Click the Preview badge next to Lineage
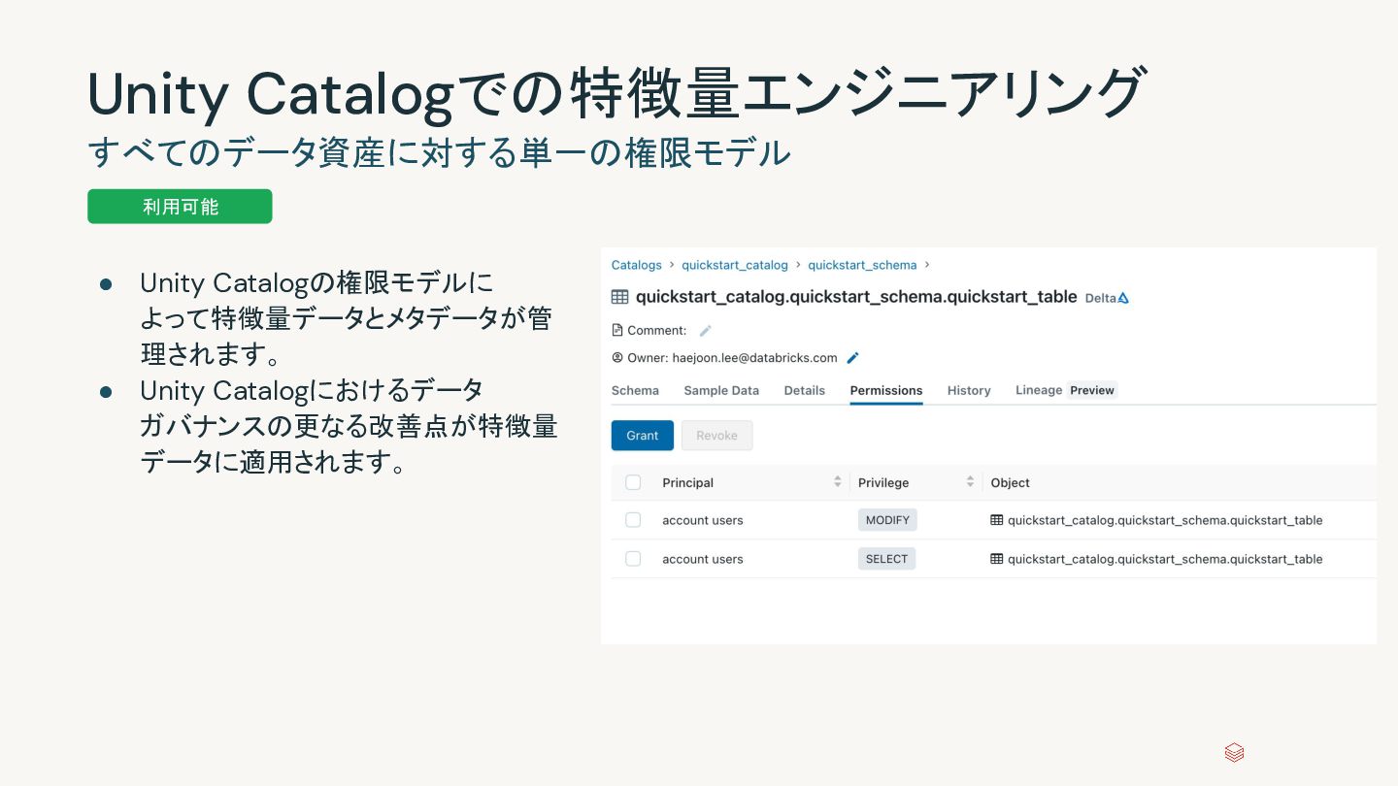The width and height of the screenshot is (1398, 786). 1092,390
